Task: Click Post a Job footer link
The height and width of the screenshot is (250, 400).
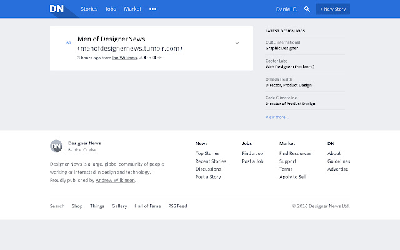Action: click(252, 161)
